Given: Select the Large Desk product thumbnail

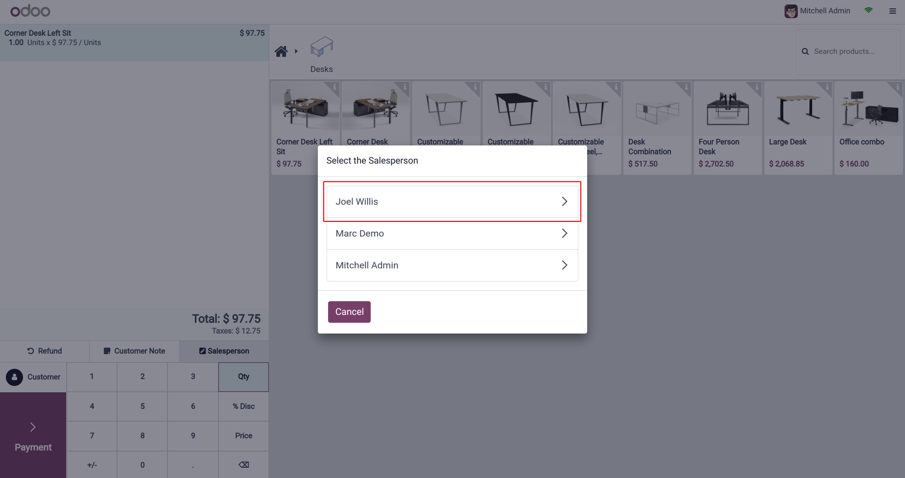Looking at the screenshot, I should pos(798,109).
